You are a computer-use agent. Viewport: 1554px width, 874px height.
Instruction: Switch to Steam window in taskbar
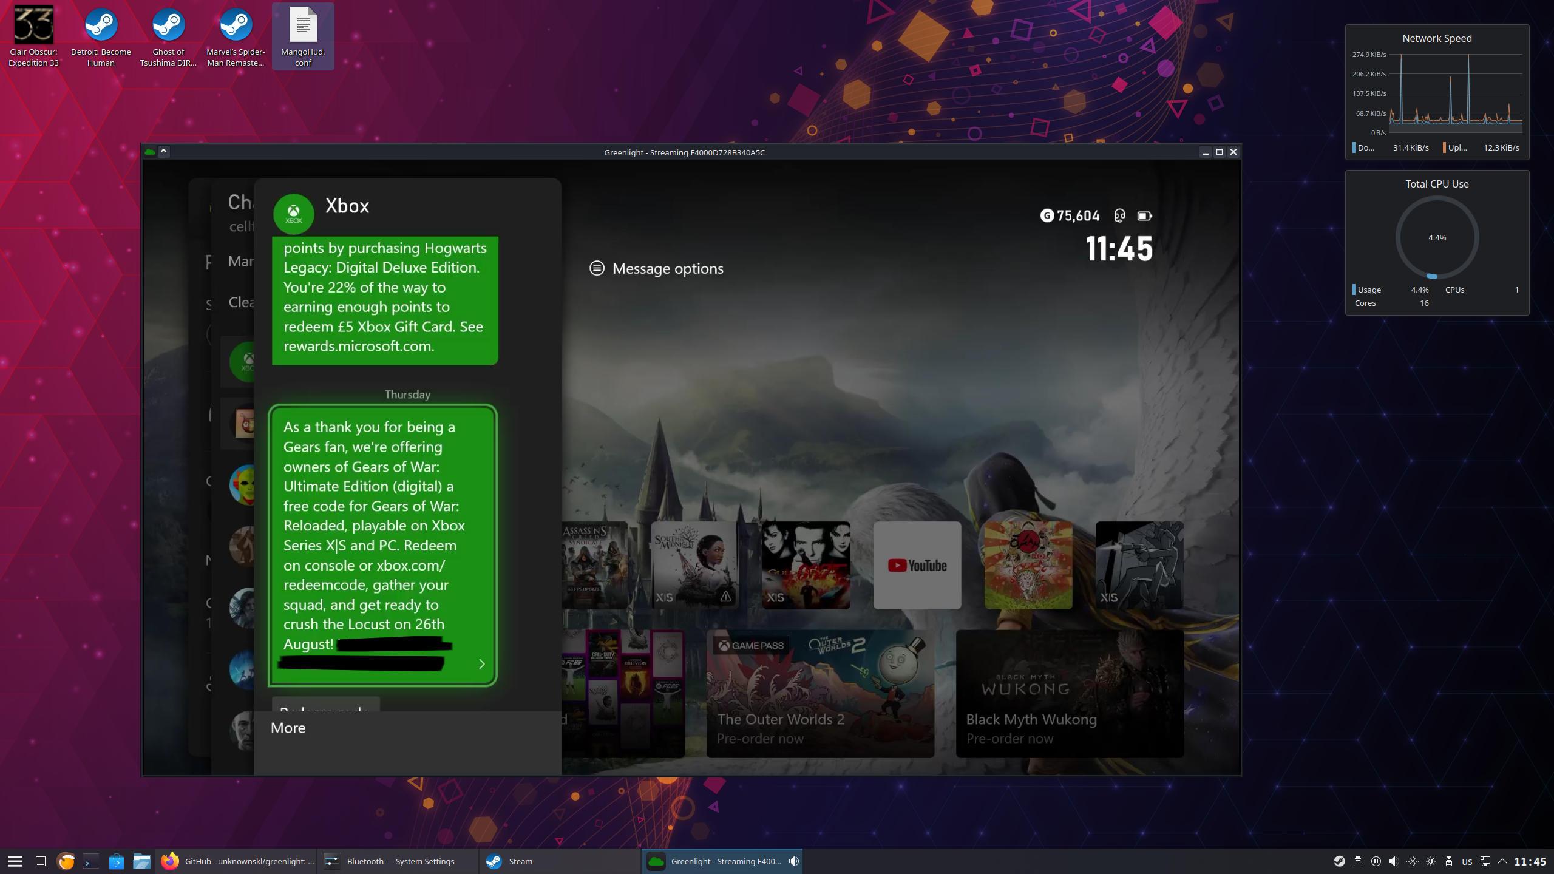(x=560, y=861)
